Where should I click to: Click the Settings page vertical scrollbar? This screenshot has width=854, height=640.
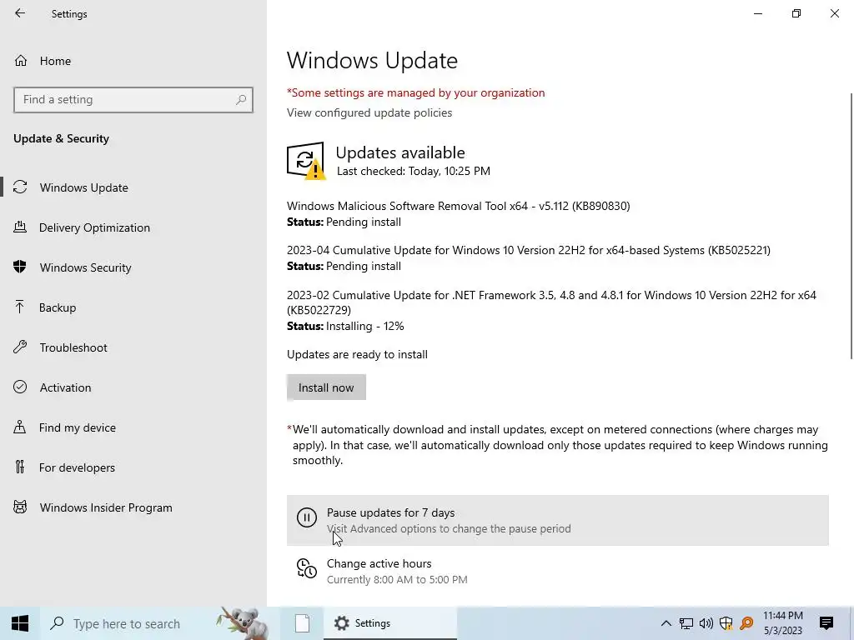coord(851,226)
